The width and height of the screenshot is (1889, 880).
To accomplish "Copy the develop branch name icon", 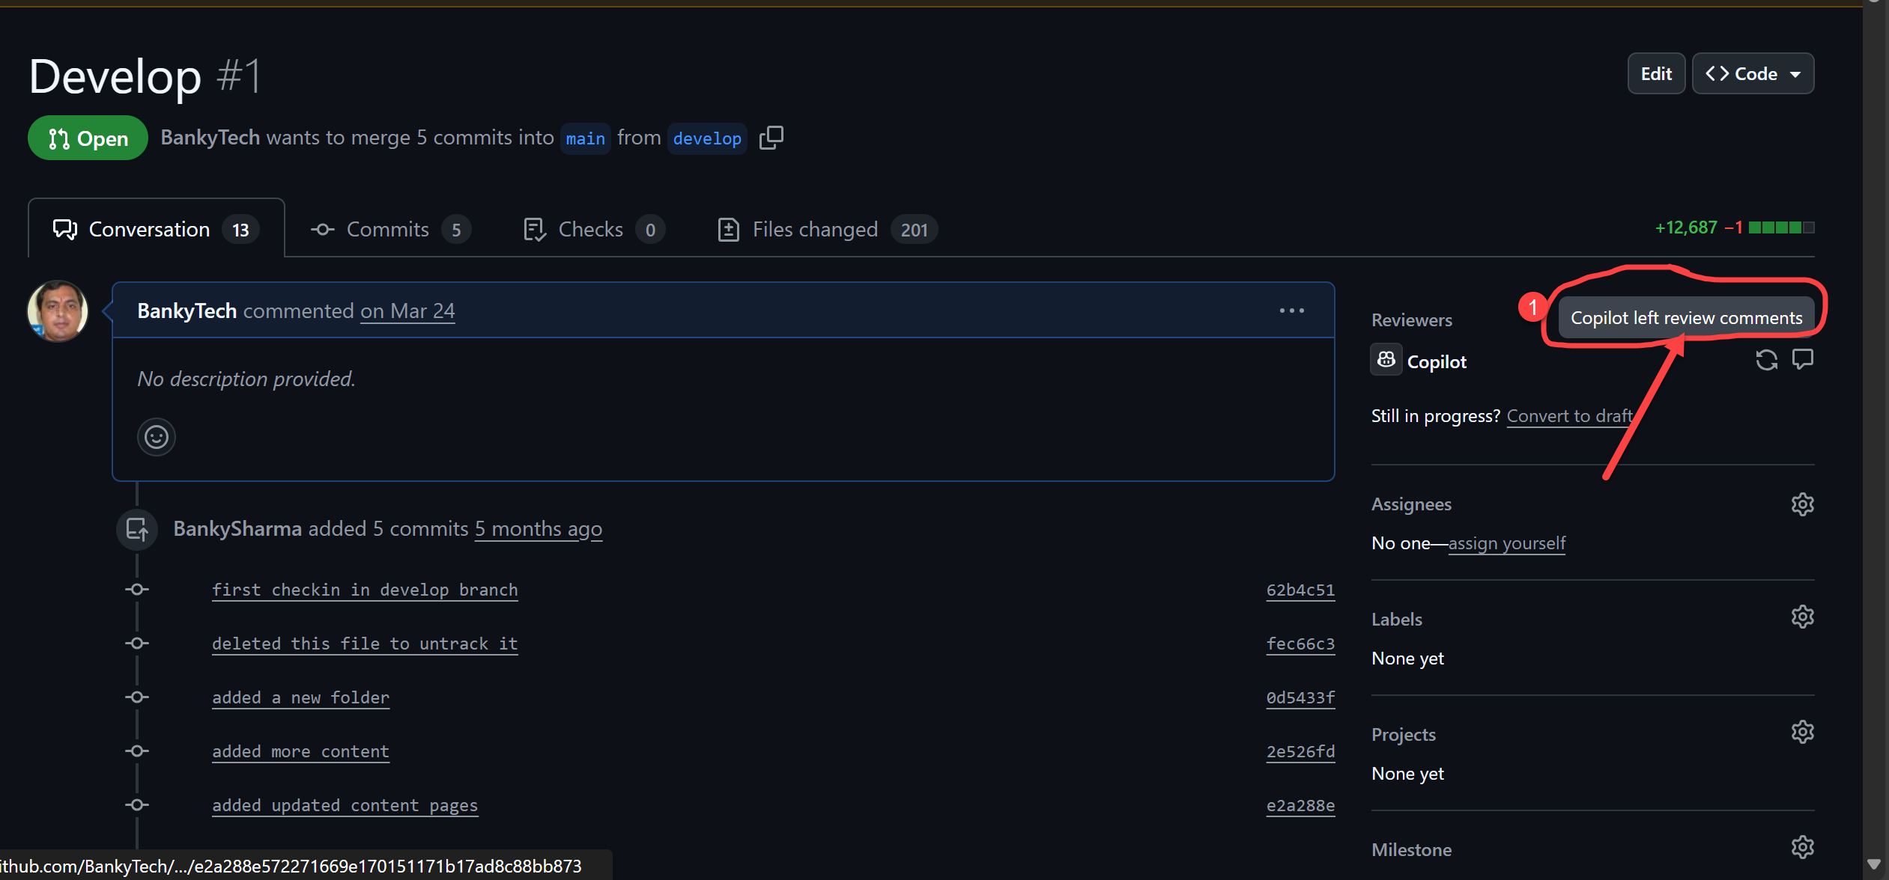I will point(771,138).
